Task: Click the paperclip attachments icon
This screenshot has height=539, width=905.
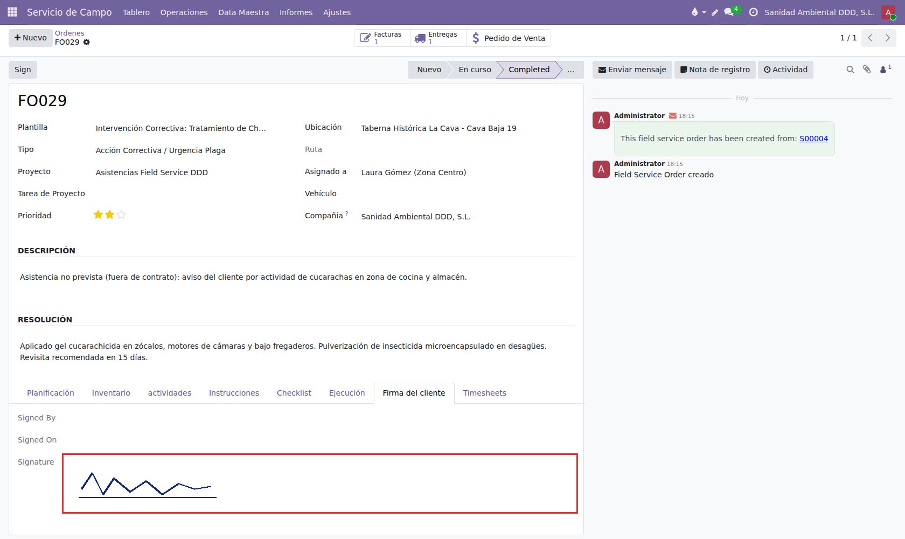Action: (867, 70)
